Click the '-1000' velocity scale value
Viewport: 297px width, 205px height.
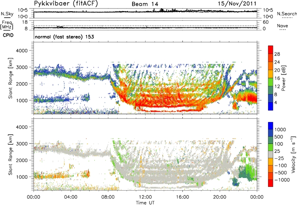(282, 180)
